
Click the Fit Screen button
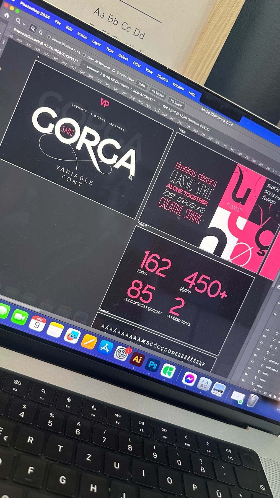(x=158, y=93)
